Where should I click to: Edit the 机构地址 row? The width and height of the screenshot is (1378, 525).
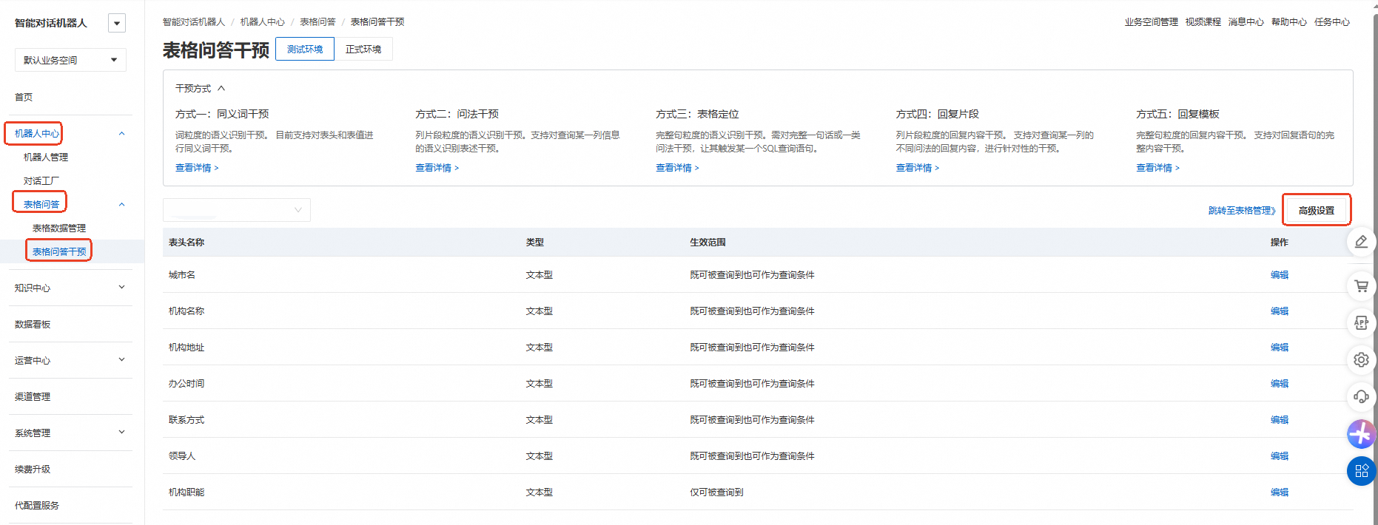point(1280,347)
